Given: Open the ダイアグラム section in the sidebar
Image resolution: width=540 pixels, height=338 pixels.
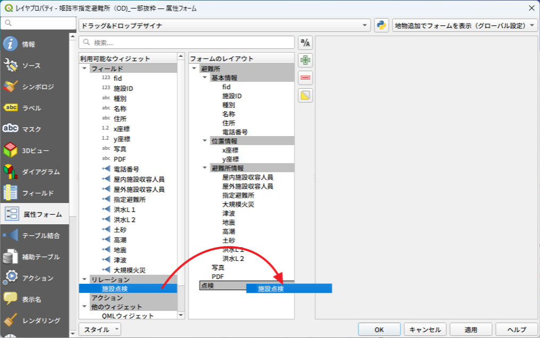Looking at the screenshot, I should pos(35,172).
